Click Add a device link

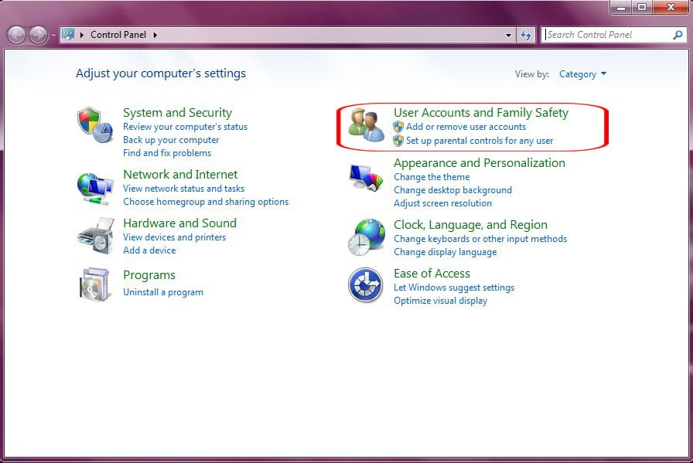click(149, 250)
